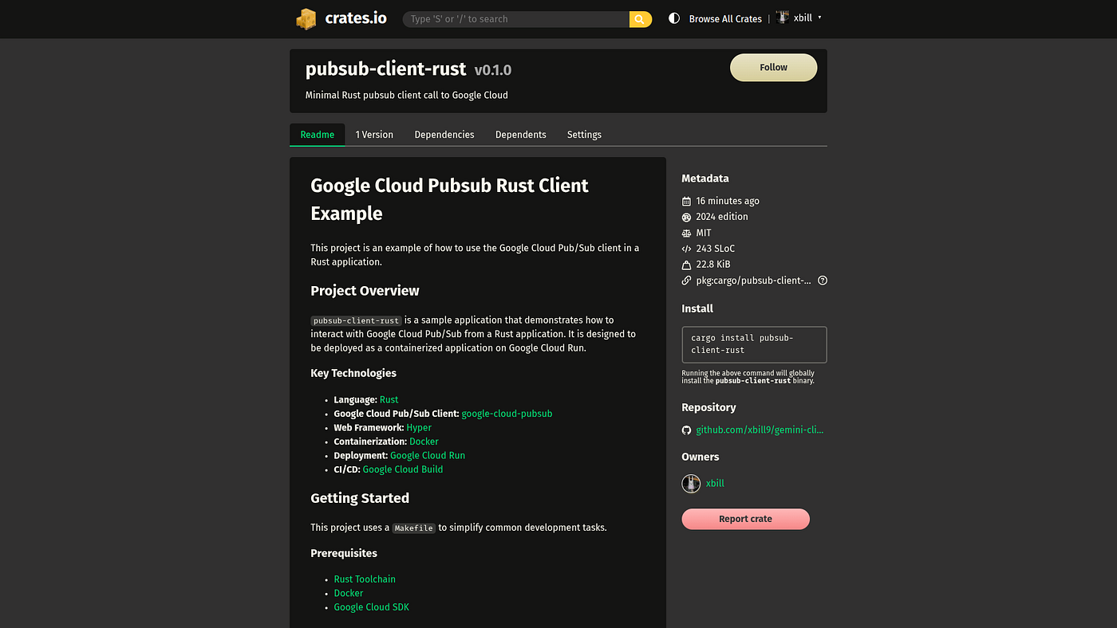Copy the cargo install command box
Viewport: 1117px width, 628px height.
pos(754,344)
